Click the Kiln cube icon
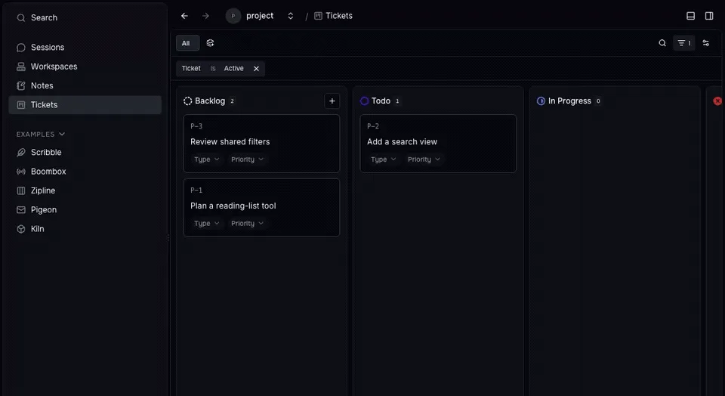725x396 pixels. point(21,229)
